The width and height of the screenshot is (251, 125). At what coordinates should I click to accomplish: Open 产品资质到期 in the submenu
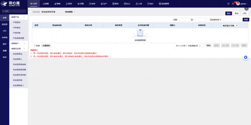tap(19, 38)
